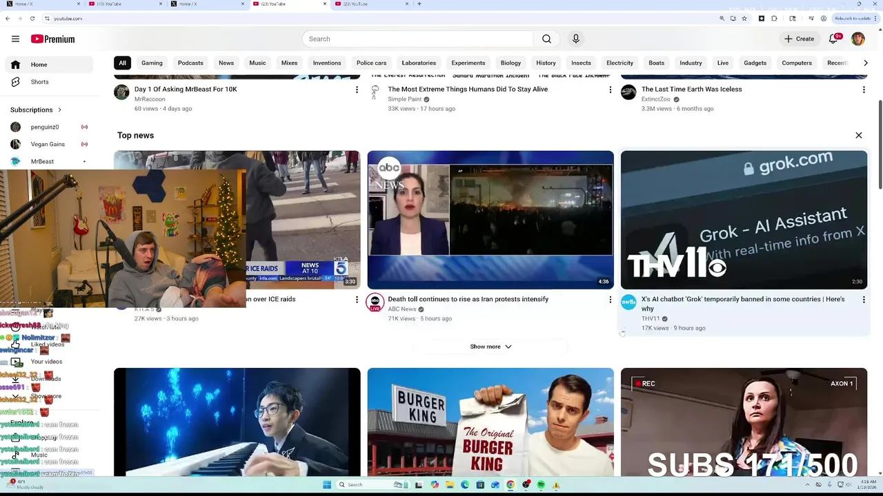Click the THV11 channel avatar
The image size is (883, 496).
pos(628,302)
